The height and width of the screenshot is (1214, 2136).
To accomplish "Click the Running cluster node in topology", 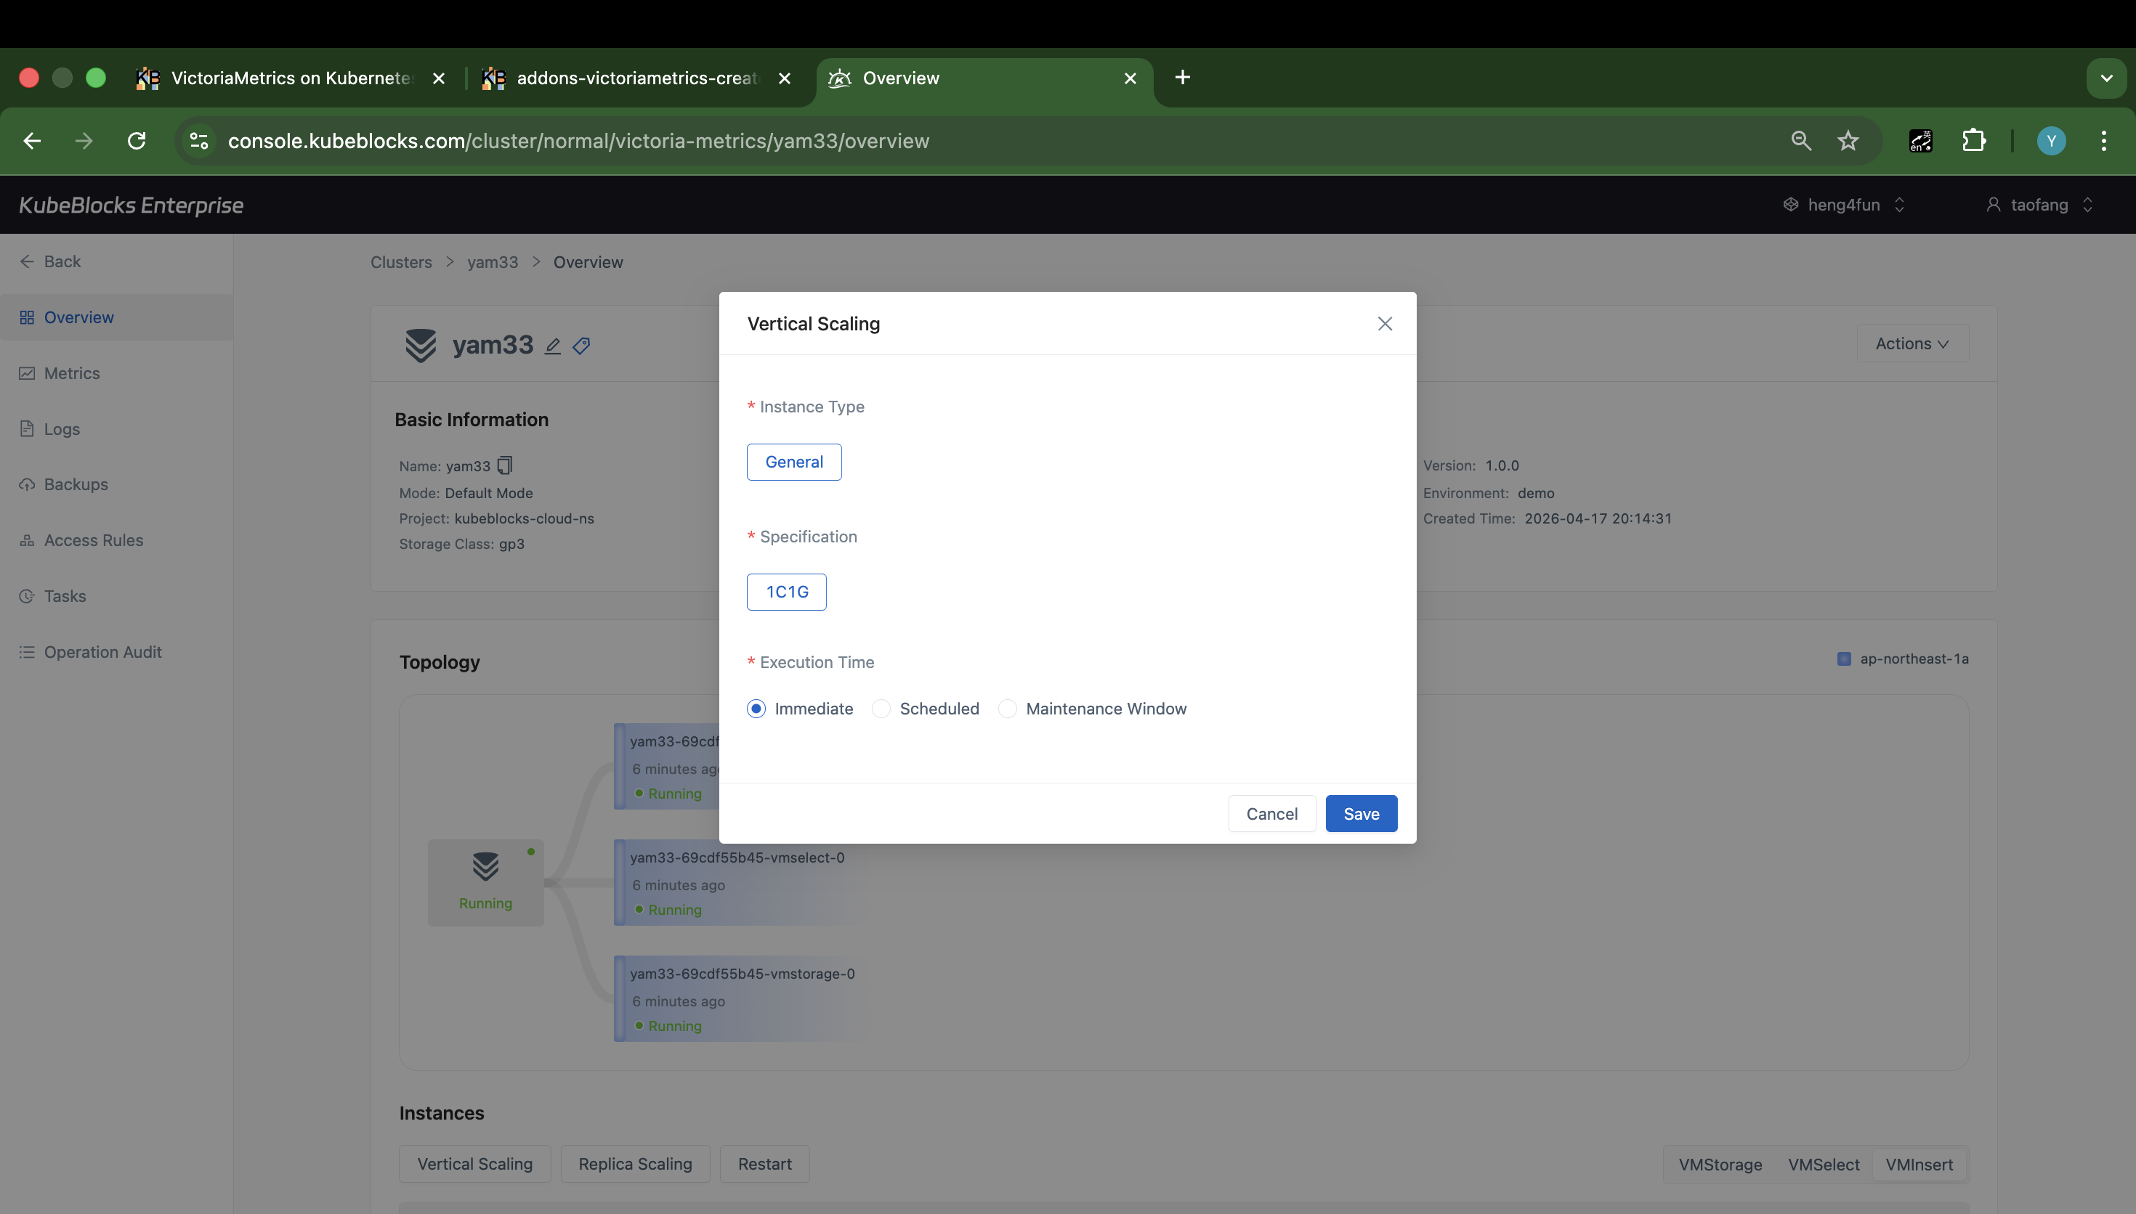I will point(485,882).
